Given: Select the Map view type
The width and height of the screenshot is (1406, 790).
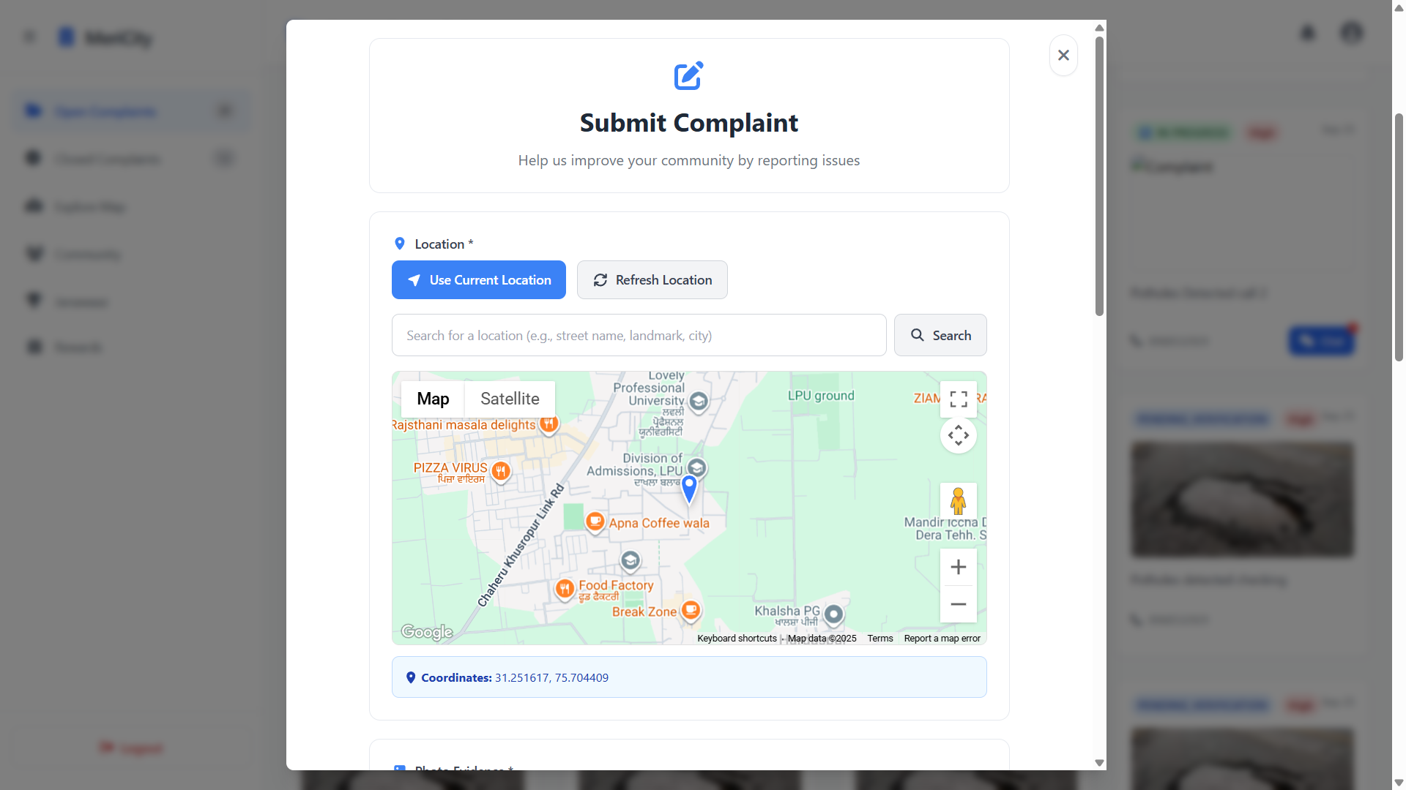Looking at the screenshot, I should pyautogui.click(x=433, y=399).
